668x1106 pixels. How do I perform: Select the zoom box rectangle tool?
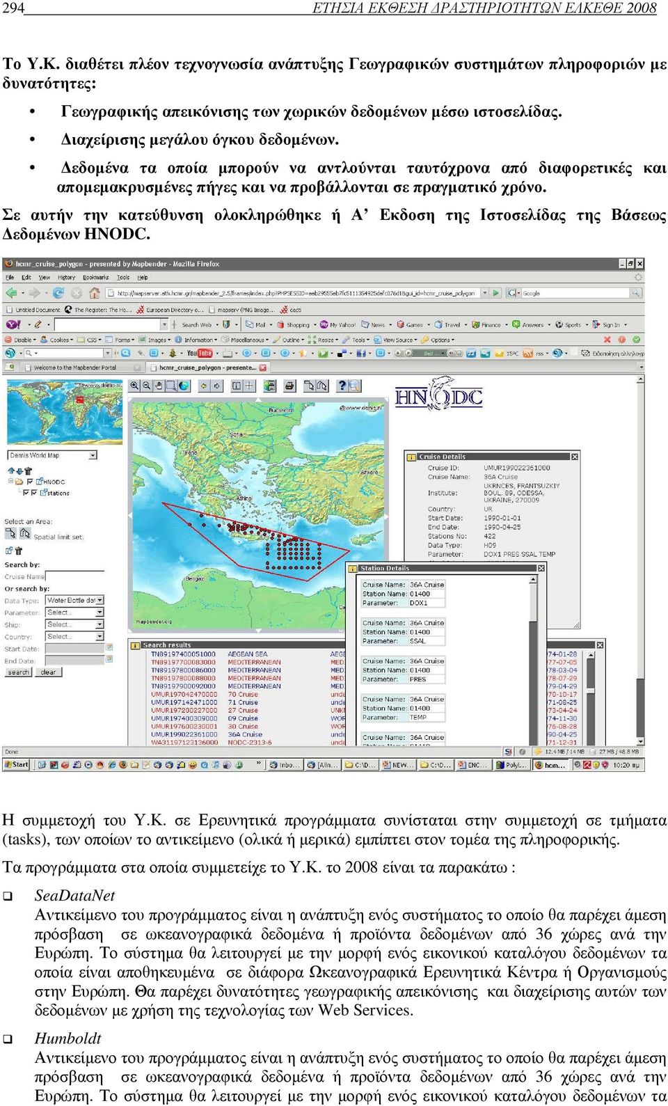click(172, 386)
